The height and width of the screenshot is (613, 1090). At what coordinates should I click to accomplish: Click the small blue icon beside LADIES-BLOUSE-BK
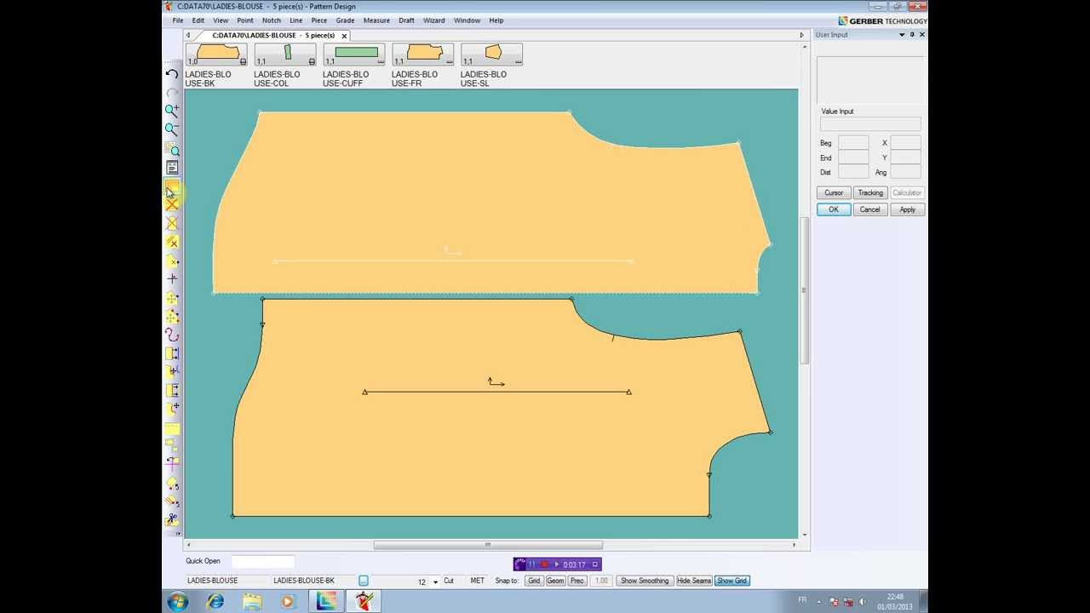[x=364, y=581]
